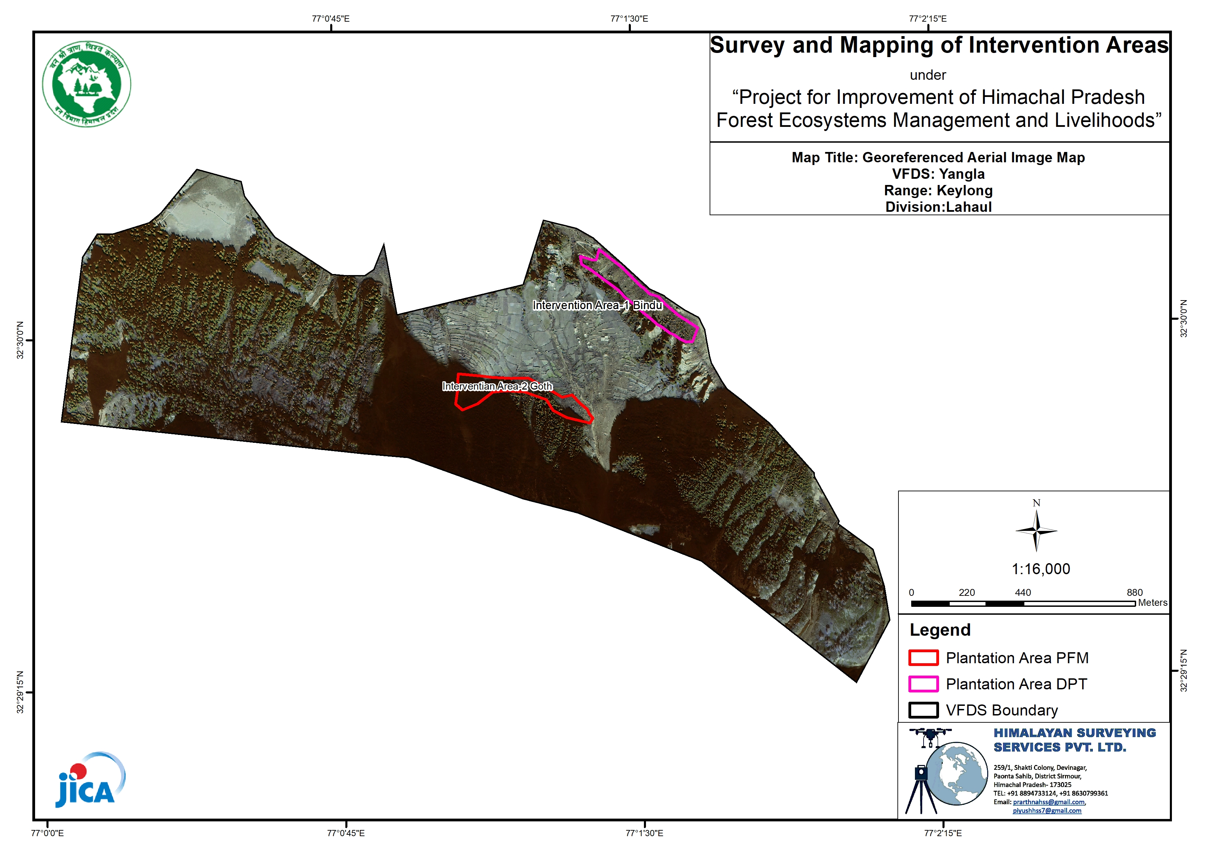Click the word 'under' below the title
This screenshot has width=1207, height=853.
tap(928, 75)
